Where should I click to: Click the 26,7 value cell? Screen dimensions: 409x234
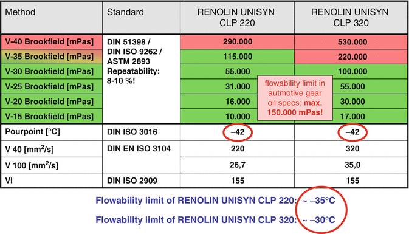[x=238, y=165]
